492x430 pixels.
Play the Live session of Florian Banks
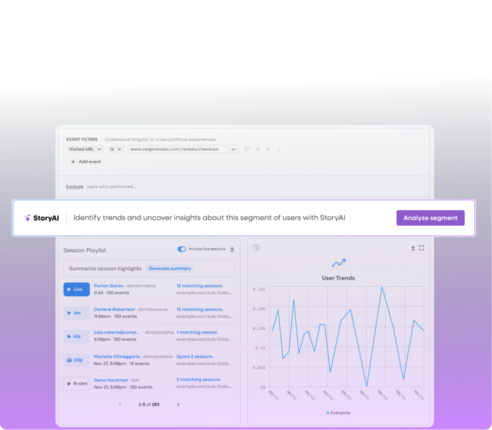[76, 289]
